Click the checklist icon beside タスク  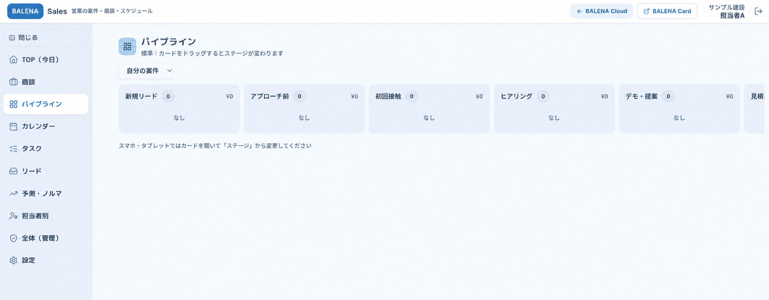(x=13, y=149)
